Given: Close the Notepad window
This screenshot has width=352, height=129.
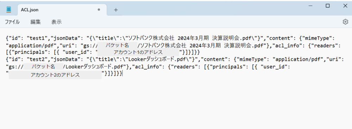Looking at the screenshot, I should [x=345, y=6].
